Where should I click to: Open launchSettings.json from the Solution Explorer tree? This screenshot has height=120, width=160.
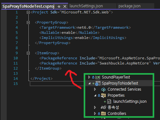point(130,101)
